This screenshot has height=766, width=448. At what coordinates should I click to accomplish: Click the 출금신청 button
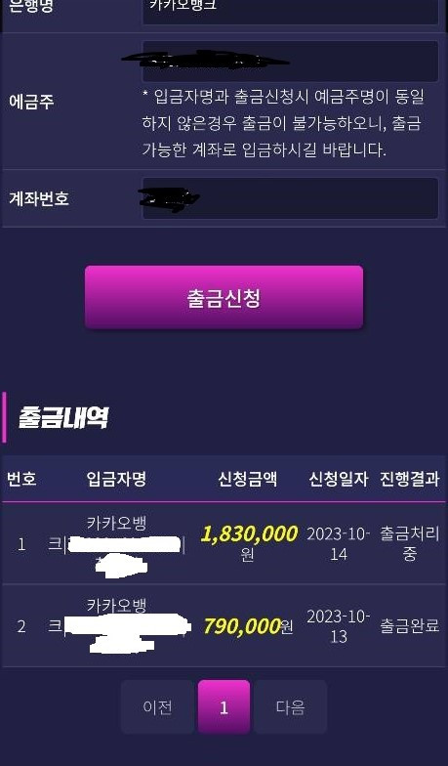click(x=224, y=297)
